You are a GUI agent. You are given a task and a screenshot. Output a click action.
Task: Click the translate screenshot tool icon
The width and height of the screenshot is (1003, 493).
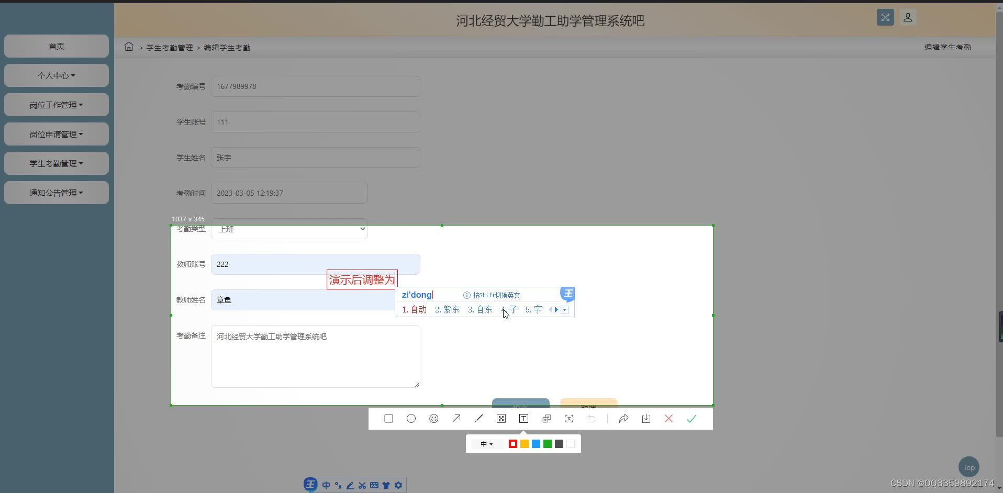[547, 419]
